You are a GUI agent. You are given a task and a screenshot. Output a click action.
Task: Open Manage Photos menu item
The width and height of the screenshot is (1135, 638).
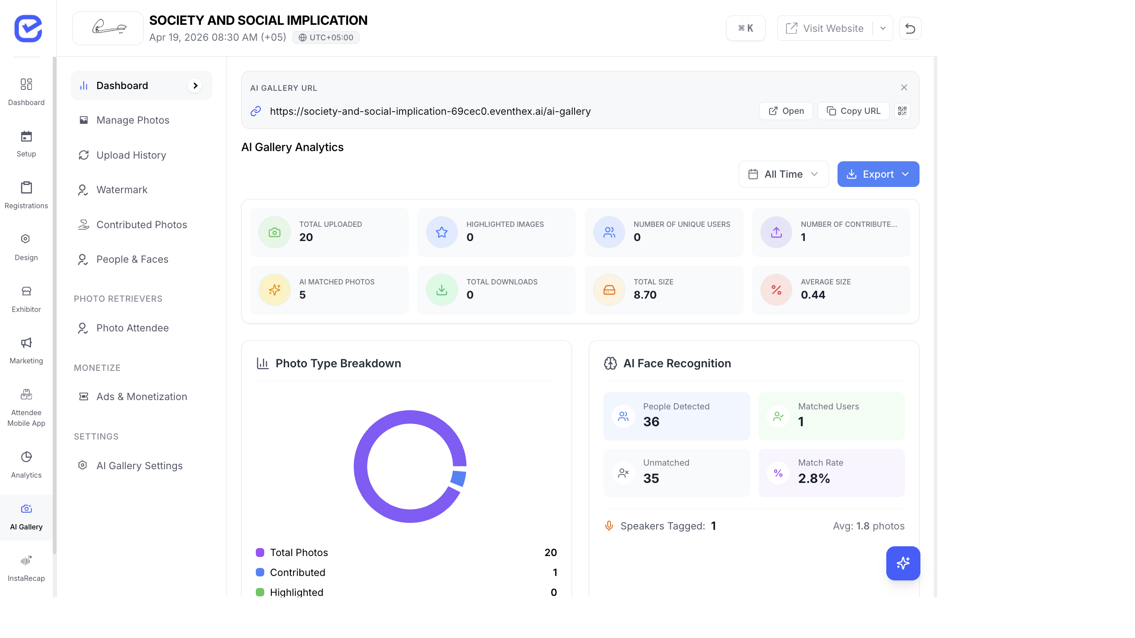[x=141, y=120]
